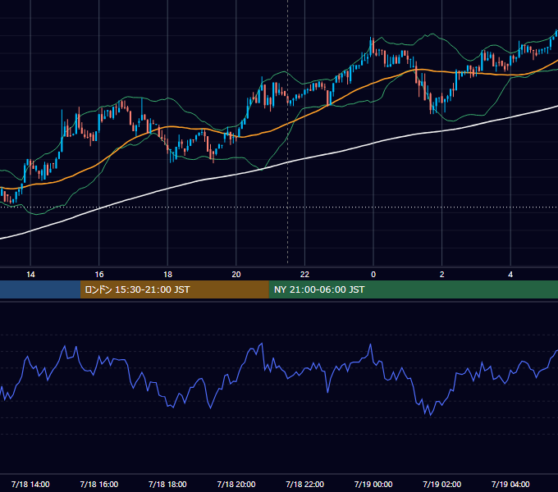The image size is (558, 492).
Task: Select the ロンドン 15:30-21:00 JST session band
Action: pyautogui.click(x=174, y=289)
